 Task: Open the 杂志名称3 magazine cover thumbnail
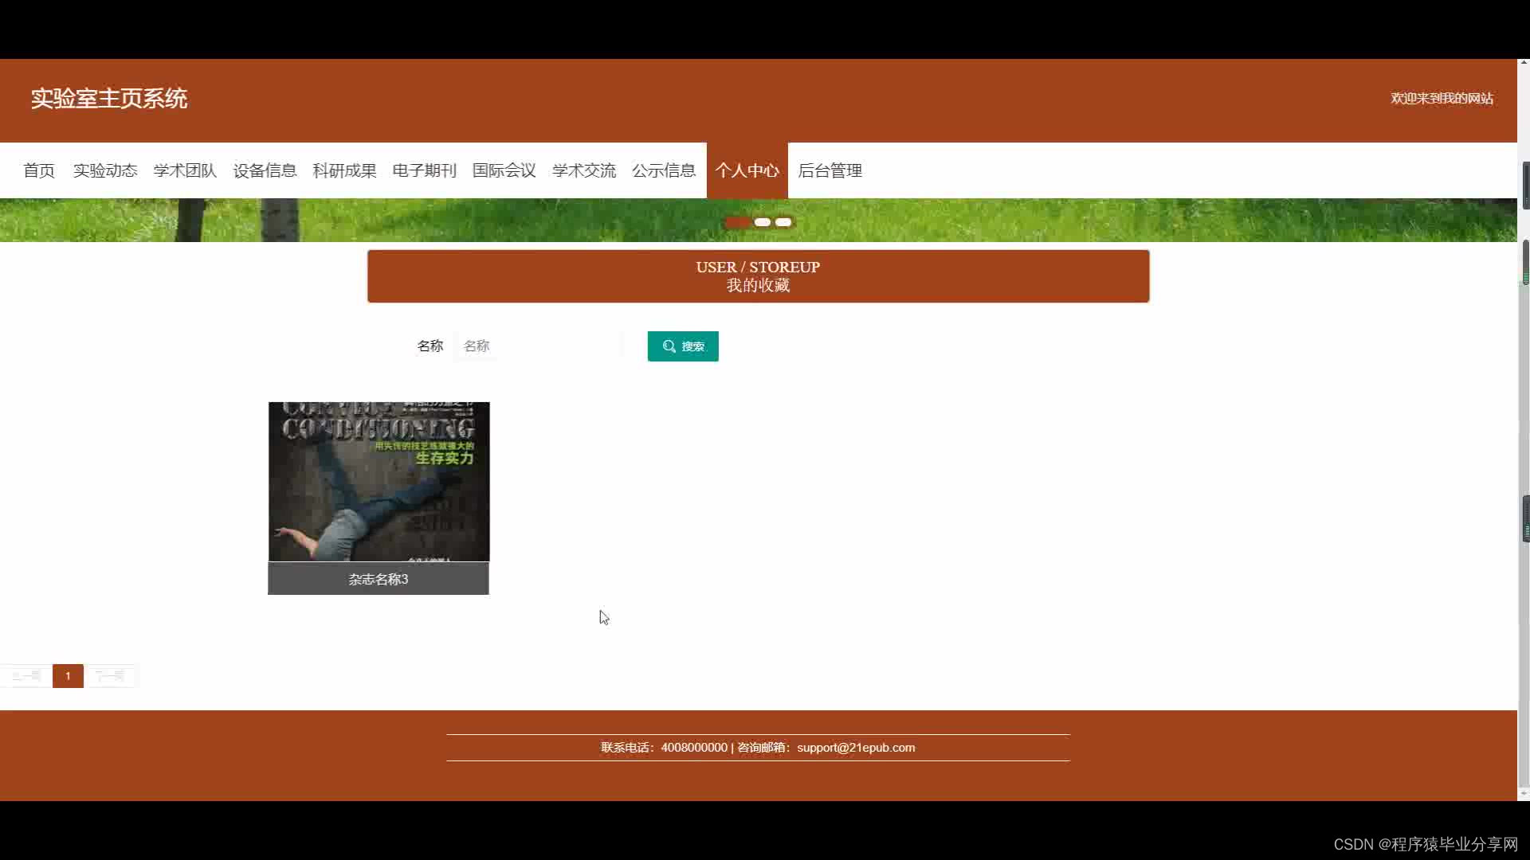coord(379,482)
